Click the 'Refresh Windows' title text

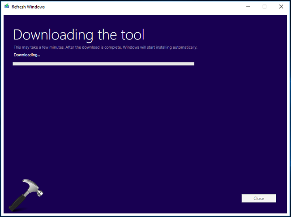coord(28,7)
